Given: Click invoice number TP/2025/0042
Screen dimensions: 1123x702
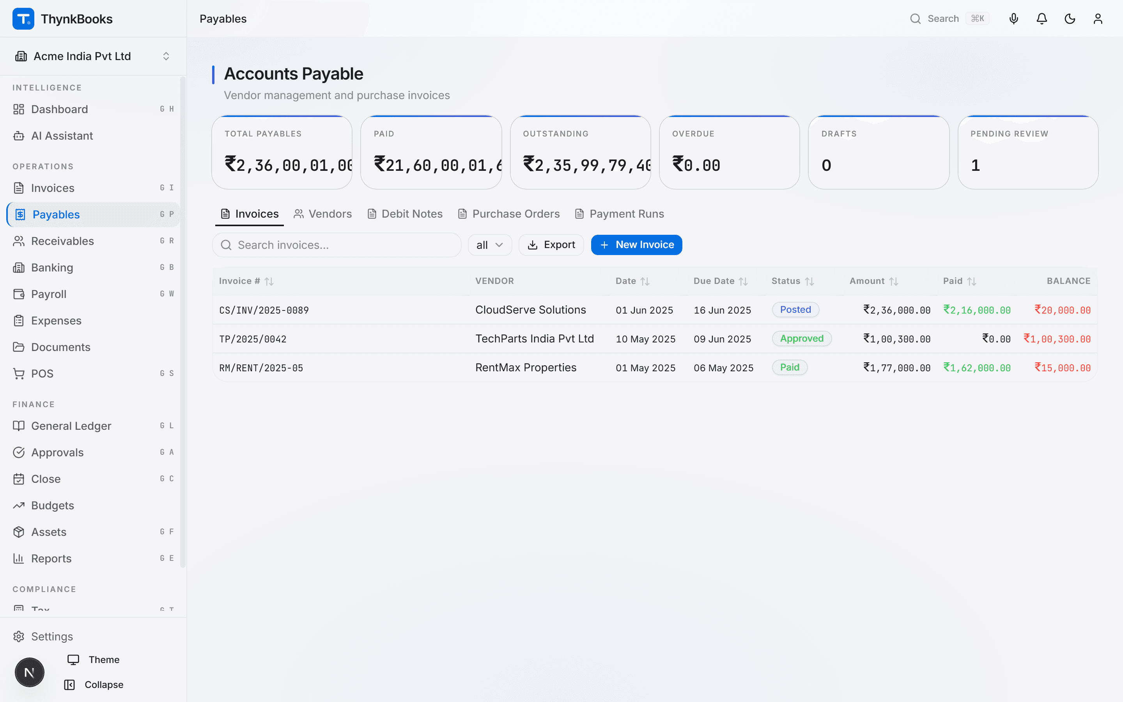Looking at the screenshot, I should [252, 339].
